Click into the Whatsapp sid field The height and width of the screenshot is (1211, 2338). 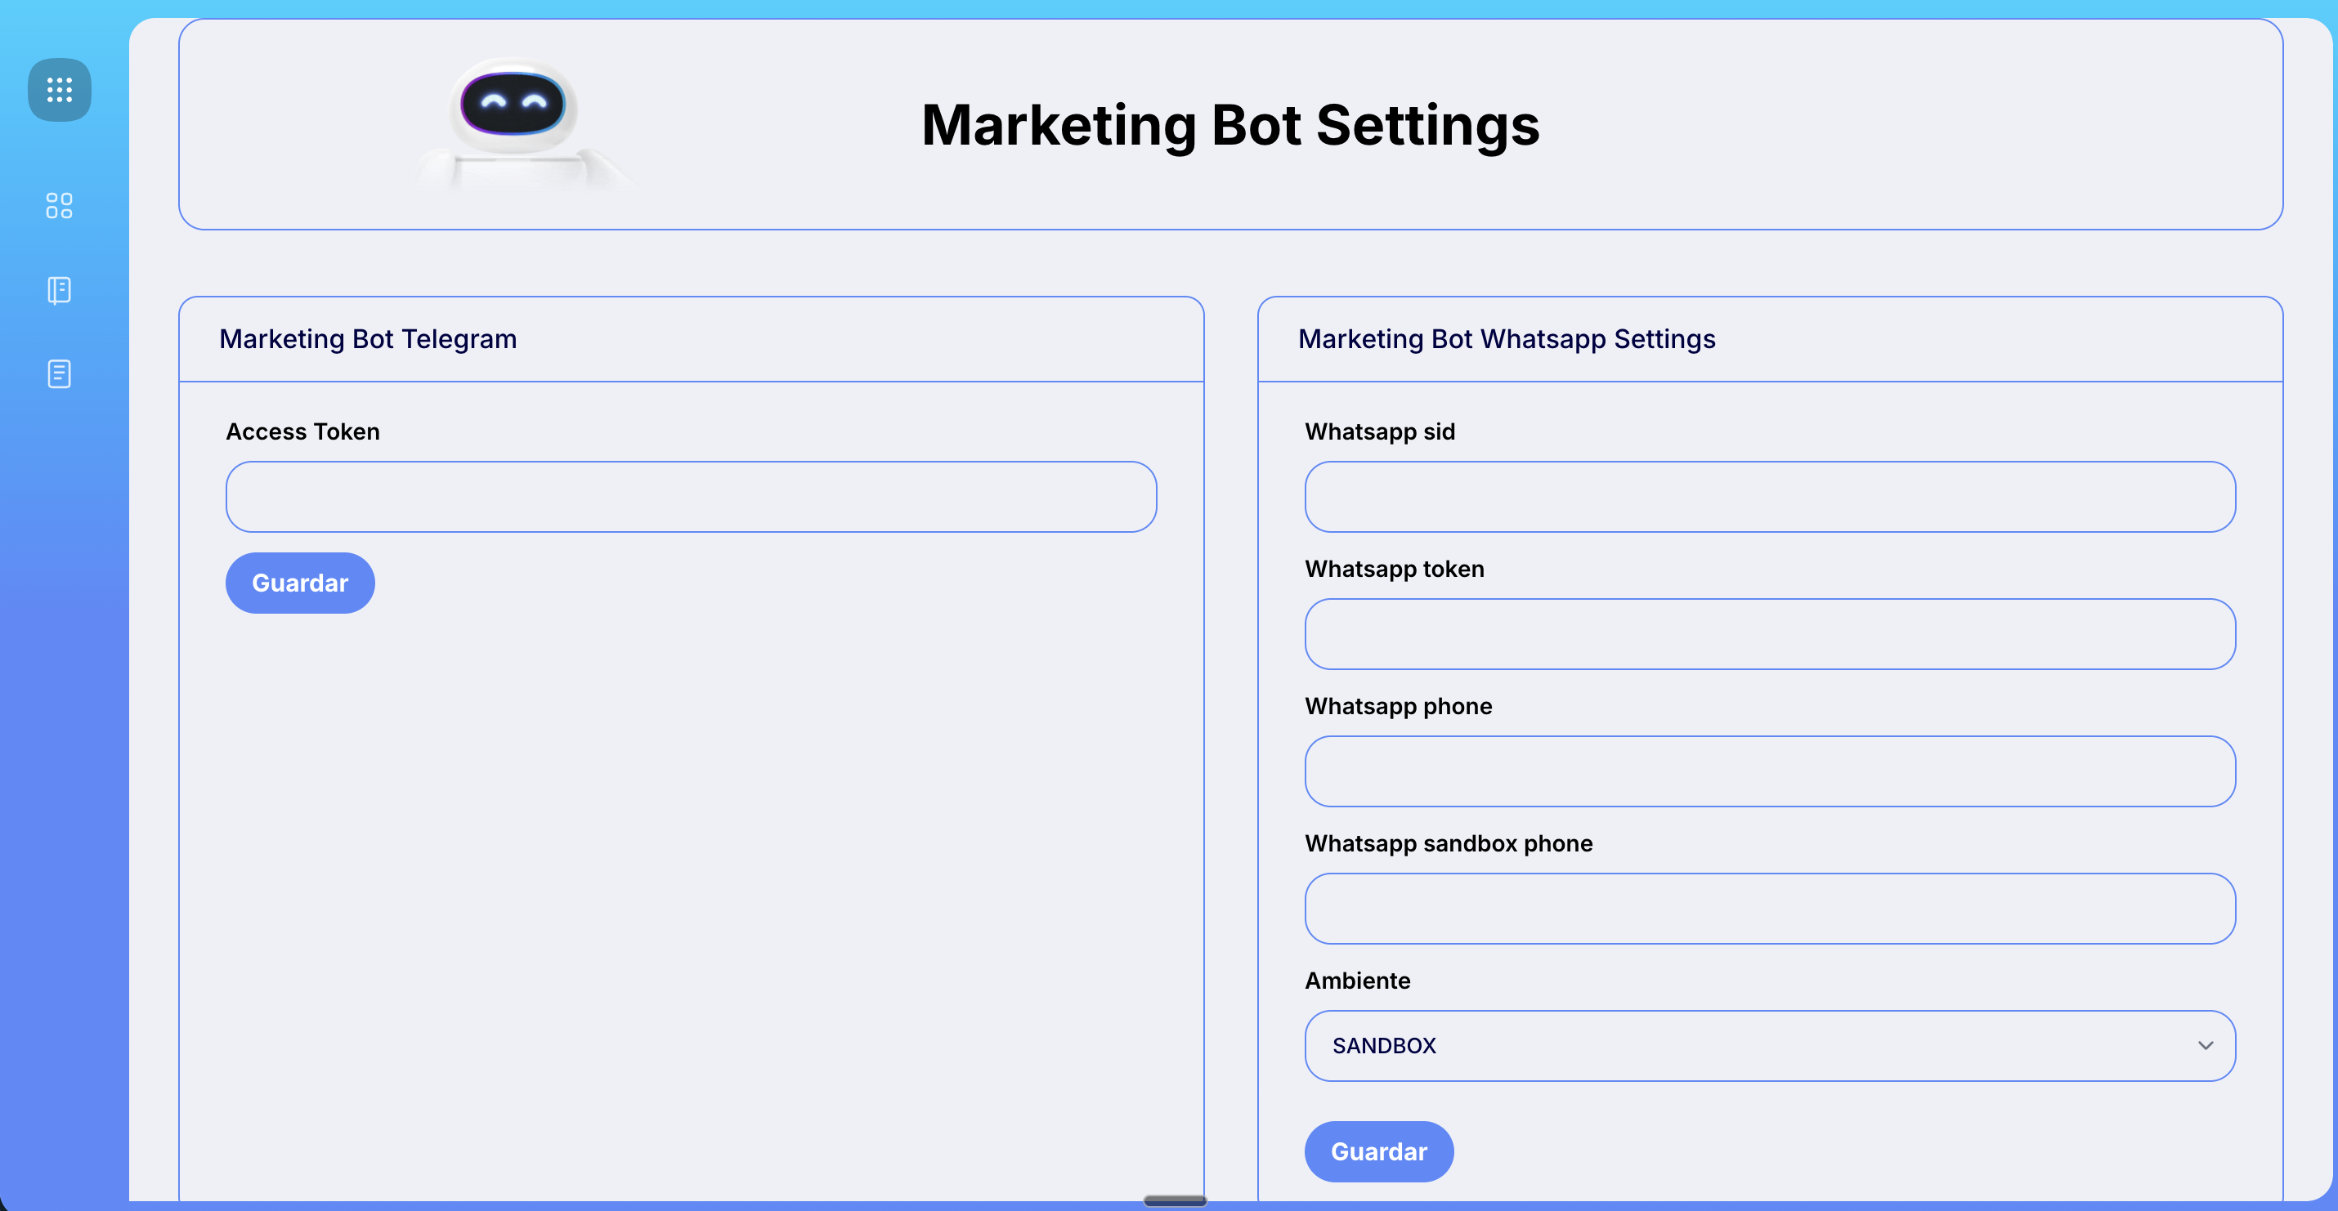tap(1769, 497)
